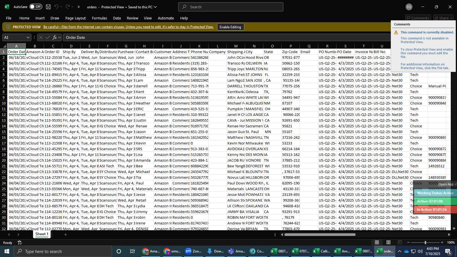Switch to Page Break Preview icon

point(400,242)
